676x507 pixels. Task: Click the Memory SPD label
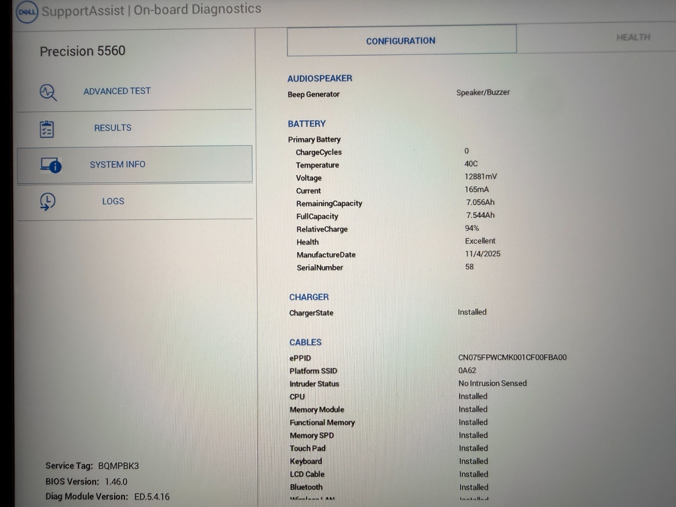(312, 436)
